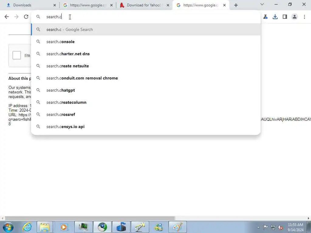Open the network tray icon
The width and height of the screenshot is (311, 233).
(273, 227)
